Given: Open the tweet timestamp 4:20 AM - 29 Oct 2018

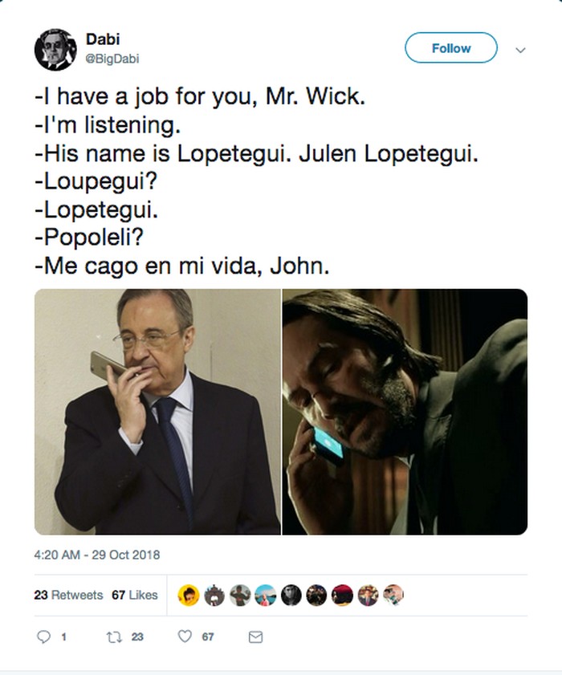Looking at the screenshot, I should [97, 555].
